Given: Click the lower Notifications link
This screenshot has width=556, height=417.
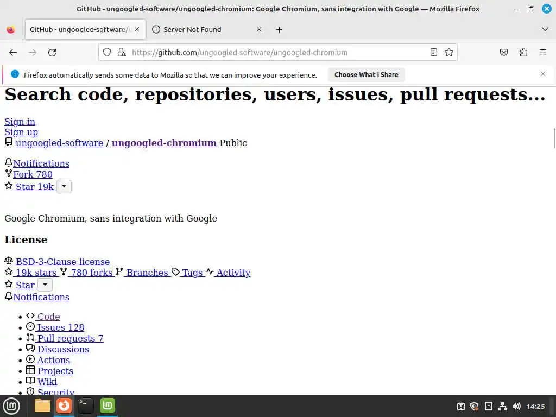Looking at the screenshot, I should pos(41,297).
